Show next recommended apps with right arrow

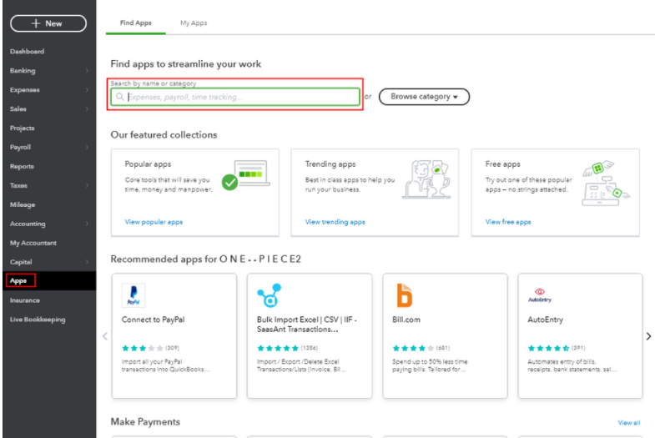[648, 336]
